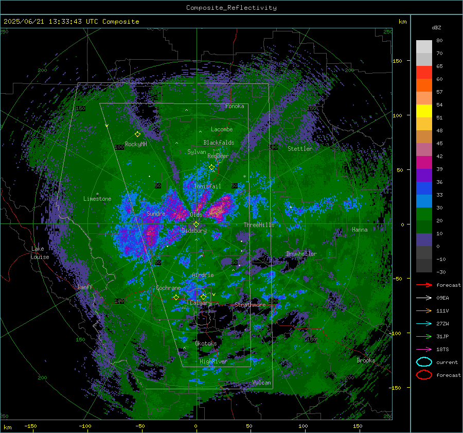Click the red forecast arrow in legend
The image size is (463, 433).
coord(424,285)
